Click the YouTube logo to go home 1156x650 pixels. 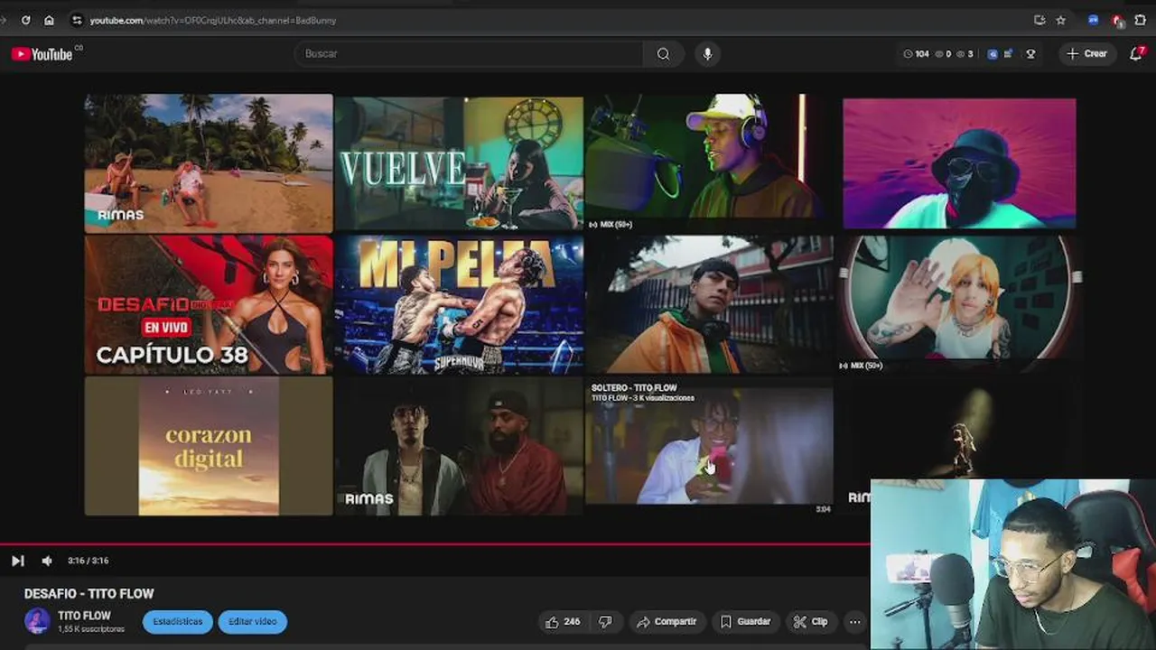(42, 54)
